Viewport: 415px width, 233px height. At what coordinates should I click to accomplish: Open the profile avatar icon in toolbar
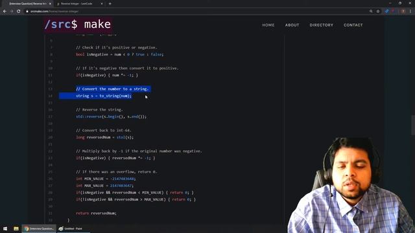403,12
